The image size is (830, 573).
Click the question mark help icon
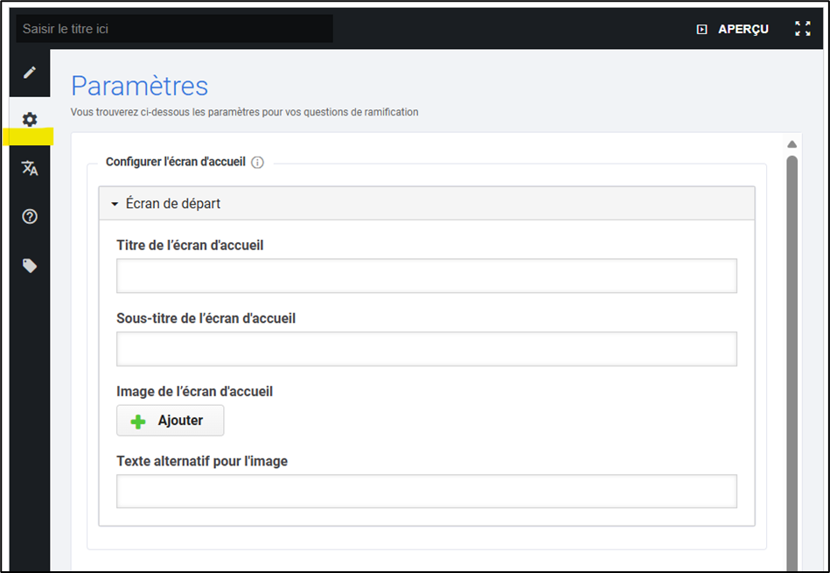pos(30,217)
